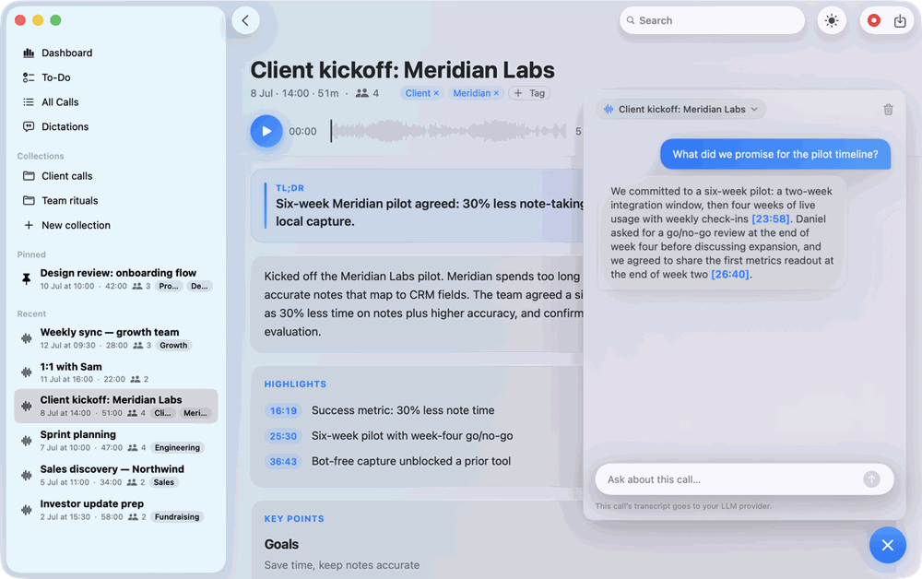Click waveform icon next to Sprint planning
This screenshot has height=579, width=922.
(27, 441)
